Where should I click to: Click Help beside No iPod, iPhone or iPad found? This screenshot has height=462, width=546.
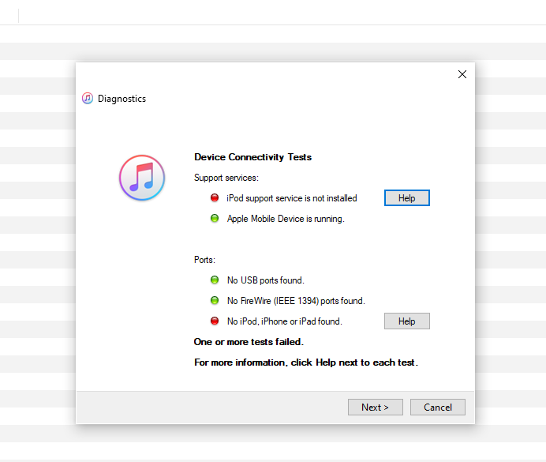pyautogui.click(x=406, y=321)
